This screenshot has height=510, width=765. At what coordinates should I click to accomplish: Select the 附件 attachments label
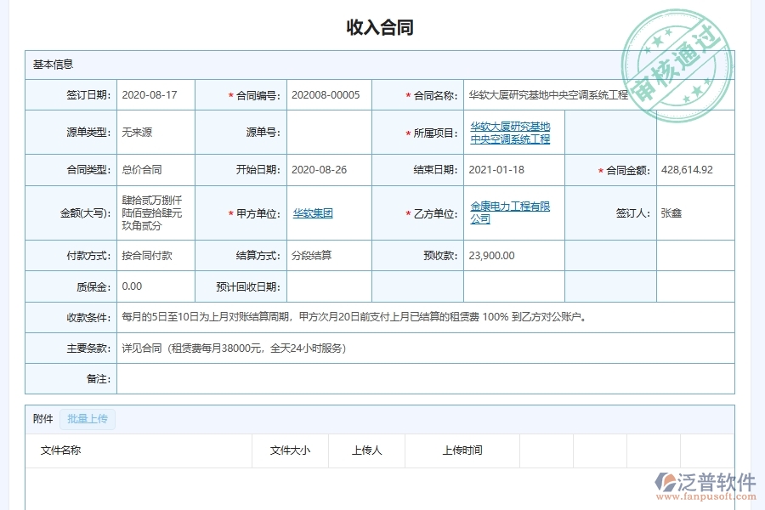click(x=42, y=418)
